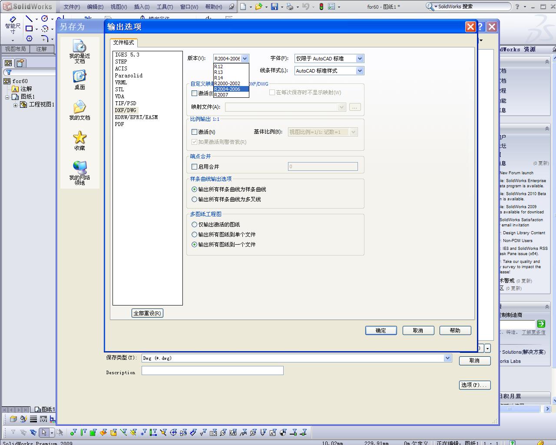Select the Rectangle sketch tool
This screenshot has height=445, width=556.
tap(29, 29)
